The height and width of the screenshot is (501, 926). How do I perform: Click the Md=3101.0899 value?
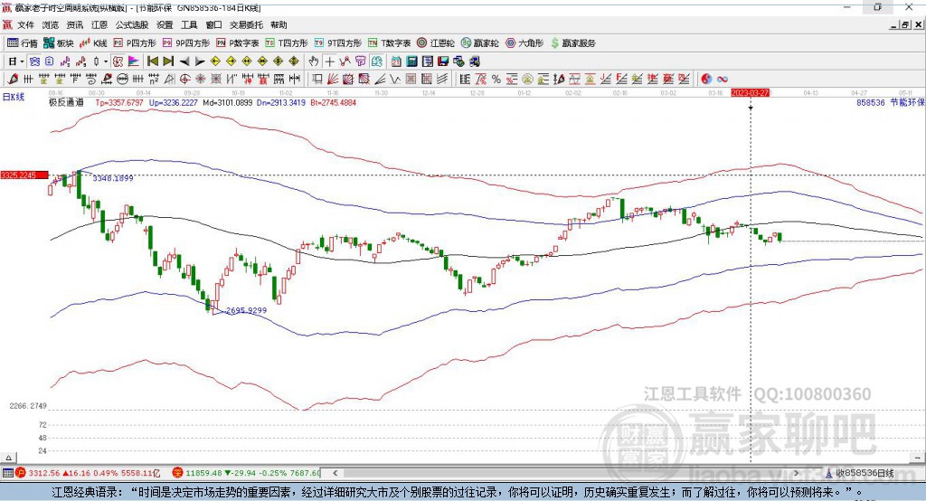click(x=227, y=102)
